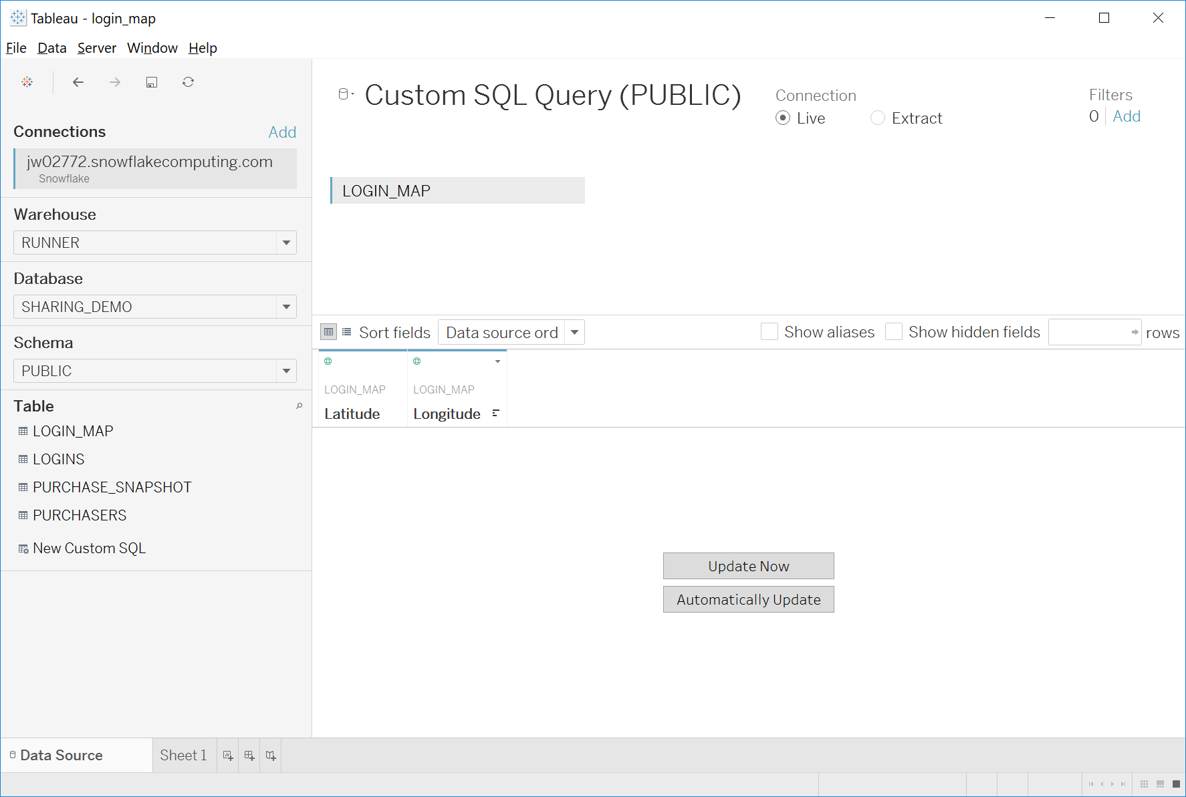
Task: Click the small icon on the Data Source tab
Action: 13,755
